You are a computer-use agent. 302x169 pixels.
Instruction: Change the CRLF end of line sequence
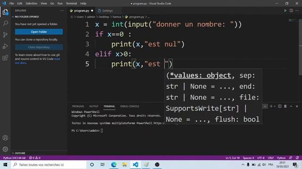(x=270, y=158)
